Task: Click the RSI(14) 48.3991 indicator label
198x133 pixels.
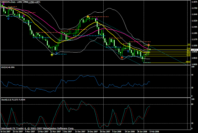Action: pyautogui.click(x=8, y=67)
